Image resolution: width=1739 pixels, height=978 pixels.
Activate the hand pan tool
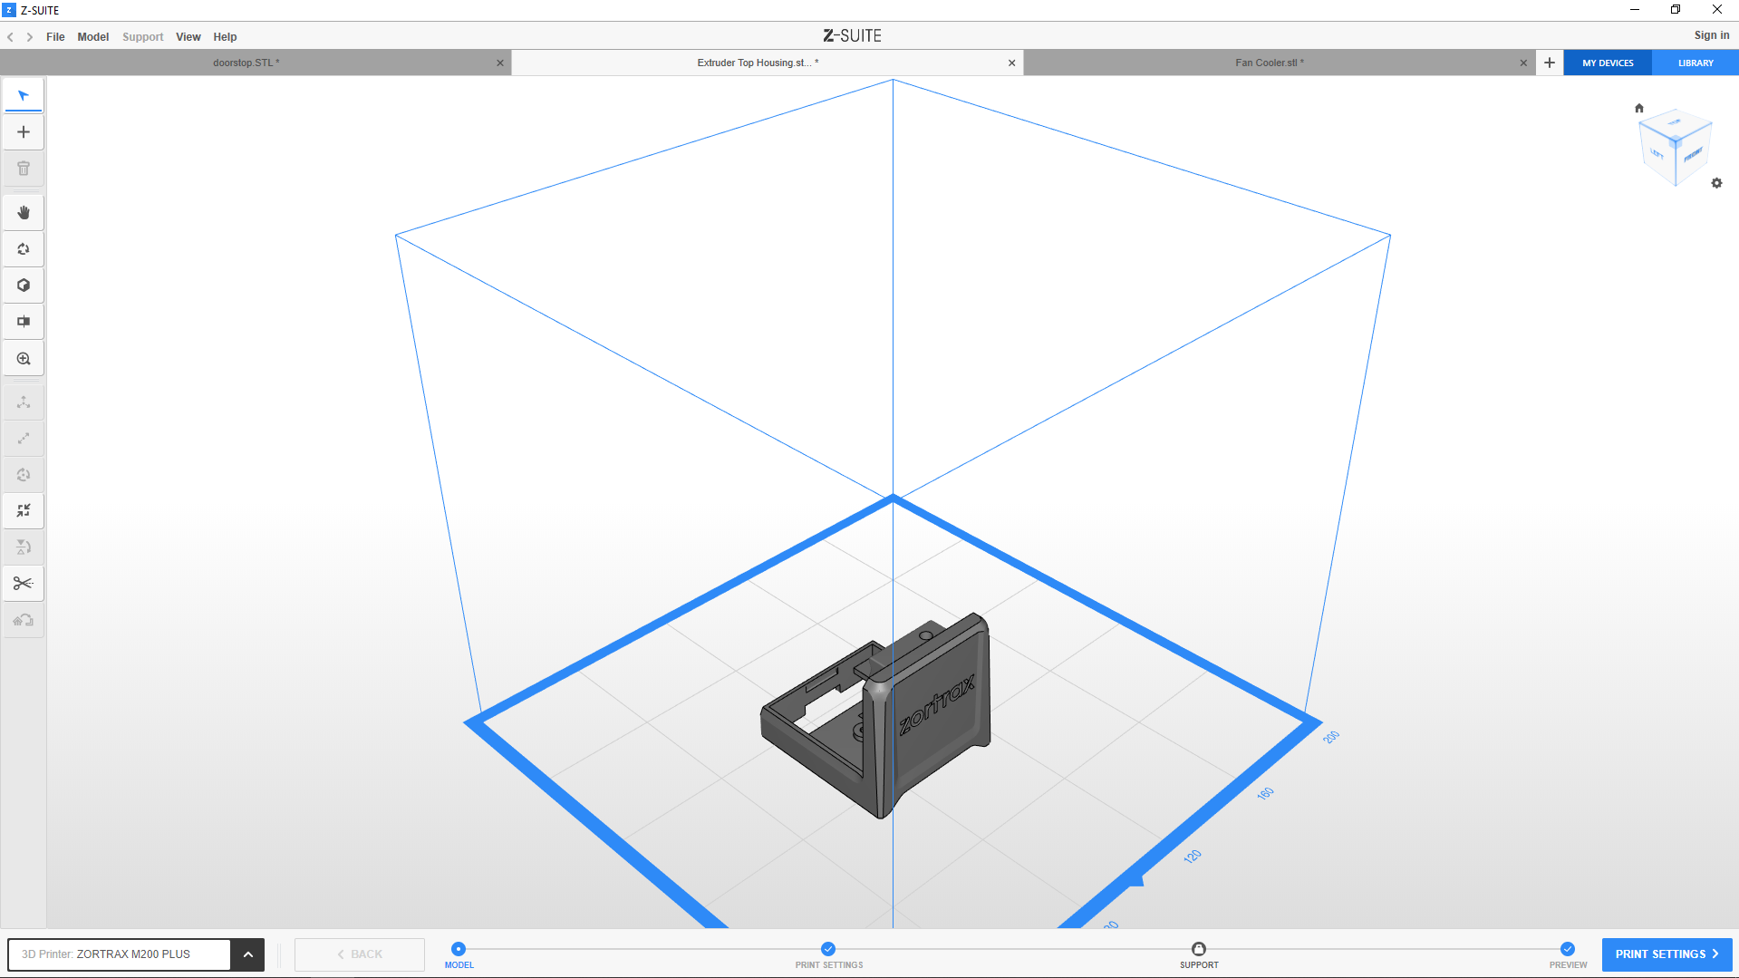[24, 213]
